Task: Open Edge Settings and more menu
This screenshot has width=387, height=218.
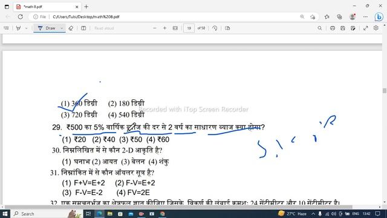Action: pos(365,17)
